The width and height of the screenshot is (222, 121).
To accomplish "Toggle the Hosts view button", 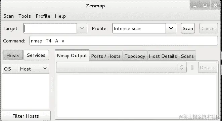I will click(13, 55).
